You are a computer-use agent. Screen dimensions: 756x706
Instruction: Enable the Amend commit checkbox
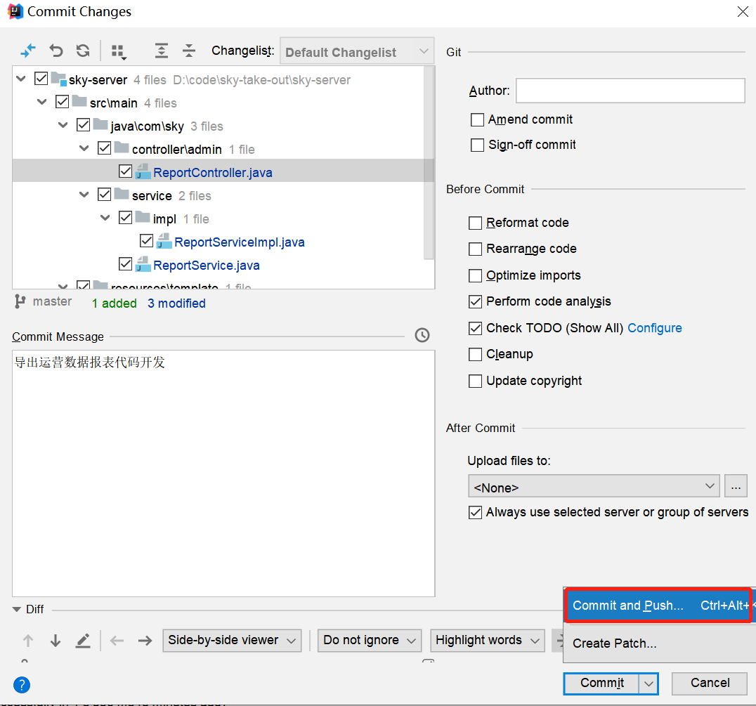pyautogui.click(x=477, y=119)
